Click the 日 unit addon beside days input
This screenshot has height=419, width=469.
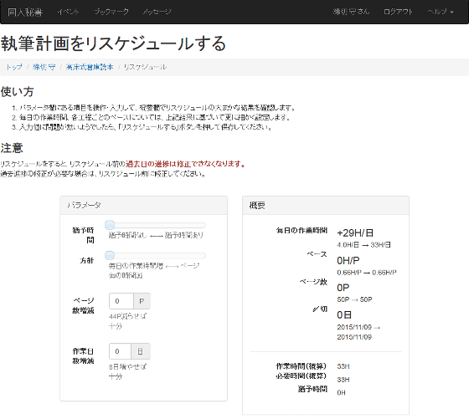tap(141, 351)
